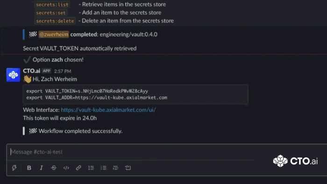This screenshot has width=327, height=184.
Task: Apply blockquote formatting
Action: (x=115, y=168)
